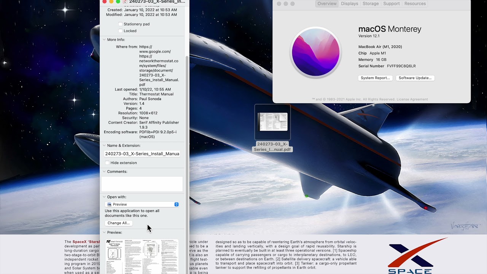Open the Support tab
The height and width of the screenshot is (274, 487).
[392, 3]
